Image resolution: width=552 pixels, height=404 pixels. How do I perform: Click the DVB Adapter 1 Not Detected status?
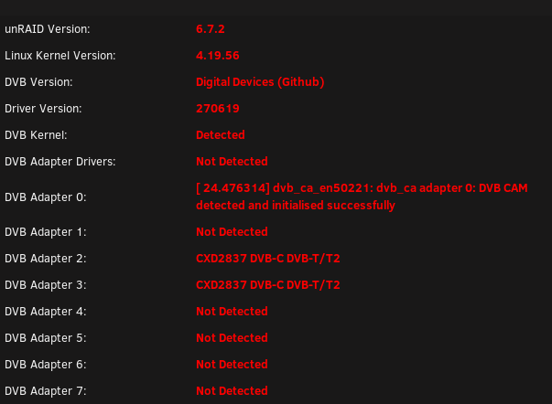(232, 232)
